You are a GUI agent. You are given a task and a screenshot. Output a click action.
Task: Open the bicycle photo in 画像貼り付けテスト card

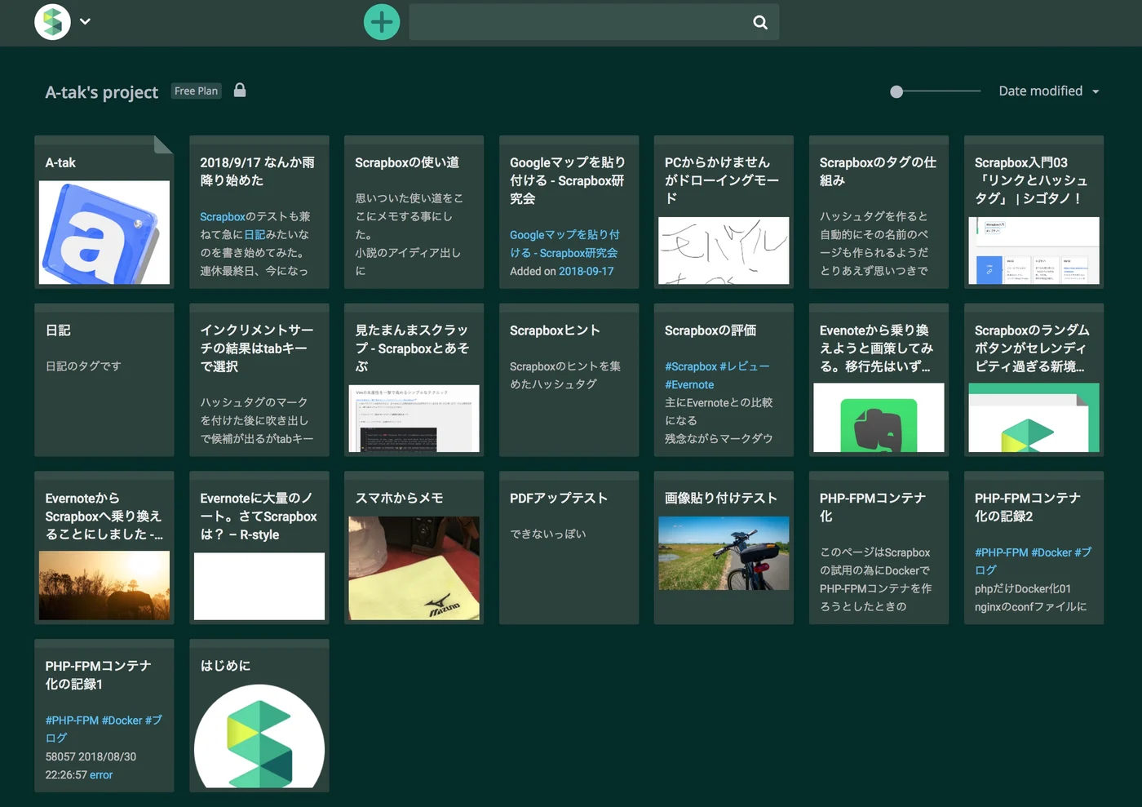[724, 553]
